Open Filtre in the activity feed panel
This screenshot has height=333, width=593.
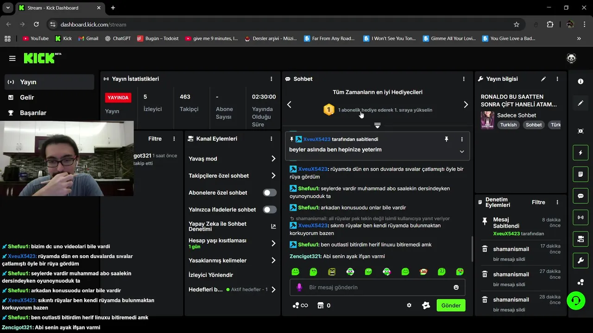155,139
